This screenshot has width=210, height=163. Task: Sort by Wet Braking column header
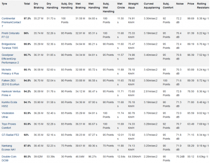(x=80, y=6)
